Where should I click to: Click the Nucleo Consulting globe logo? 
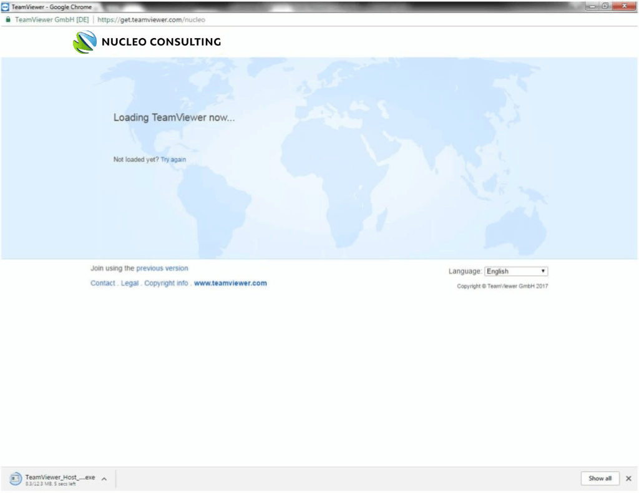[84, 42]
